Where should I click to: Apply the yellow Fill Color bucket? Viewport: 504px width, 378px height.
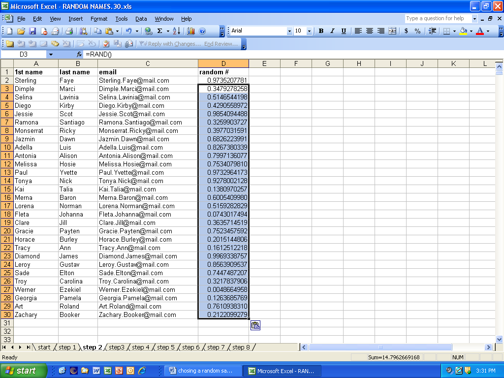[463, 31]
